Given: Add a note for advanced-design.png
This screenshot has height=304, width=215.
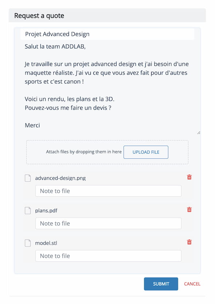Looking at the screenshot, I should [108, 191].
